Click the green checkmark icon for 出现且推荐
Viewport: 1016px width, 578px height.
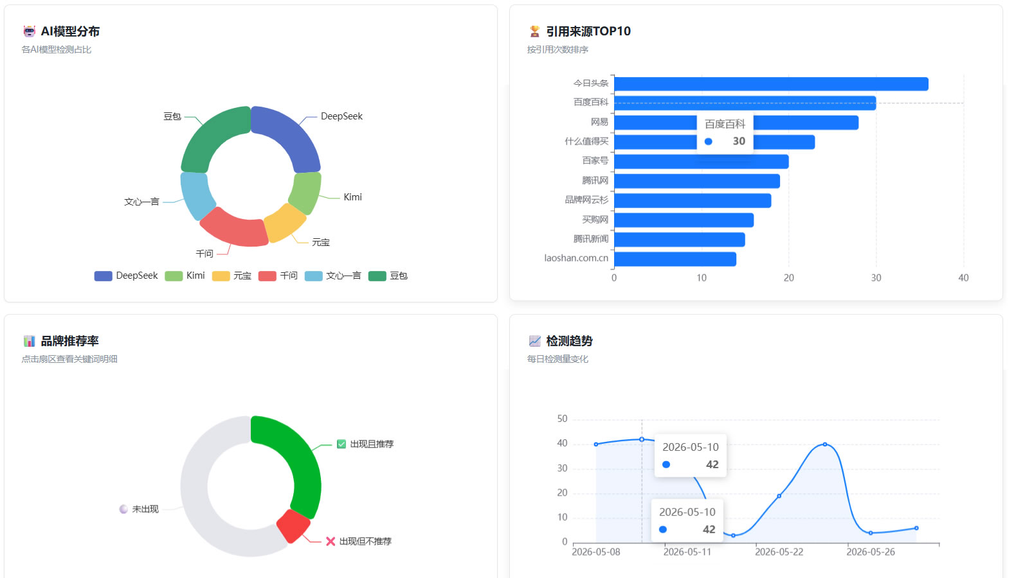pos(341,444)
